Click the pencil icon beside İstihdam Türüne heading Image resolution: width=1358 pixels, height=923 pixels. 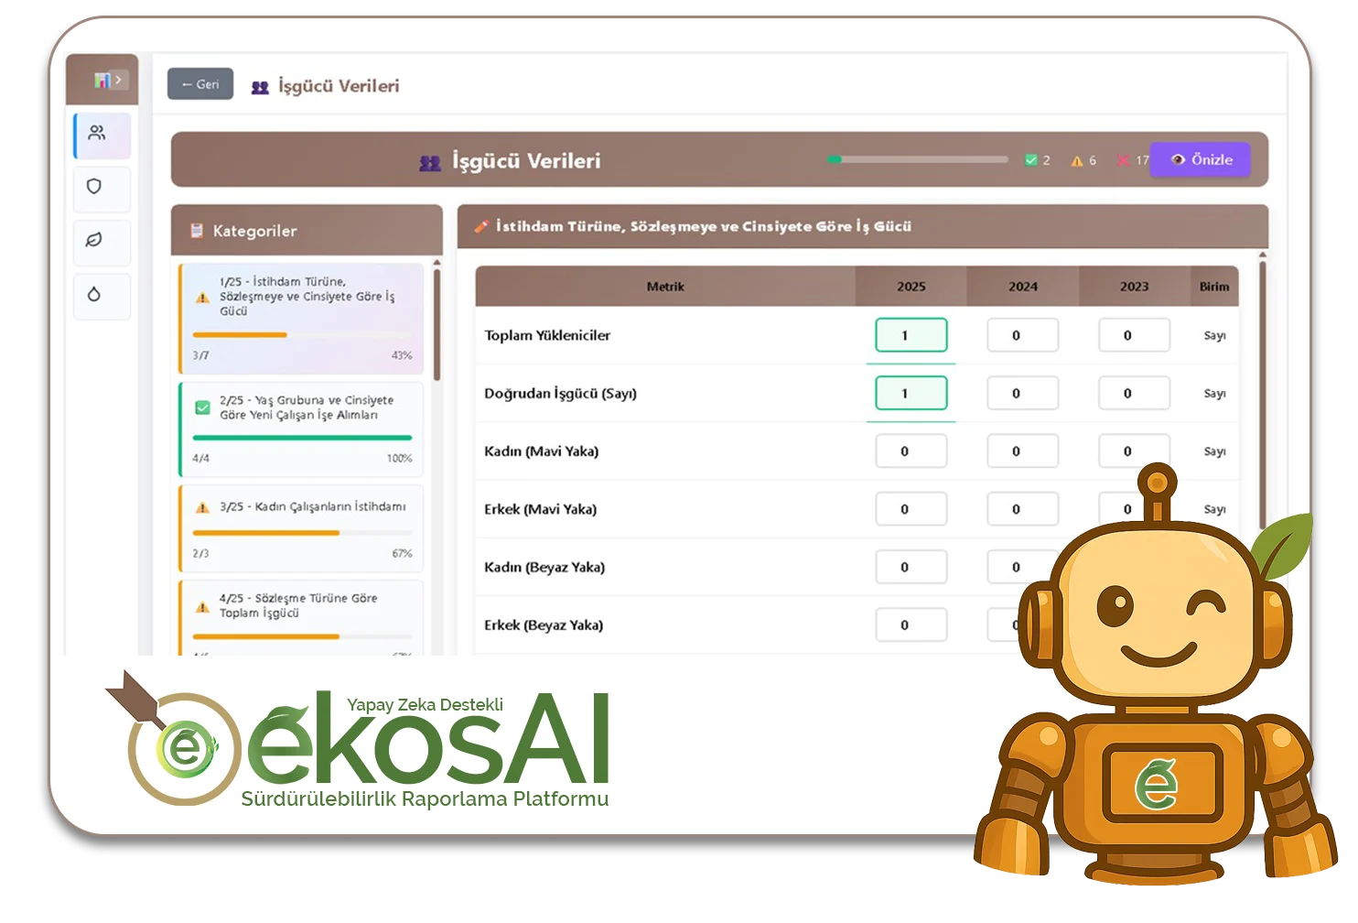pos(481,226)
